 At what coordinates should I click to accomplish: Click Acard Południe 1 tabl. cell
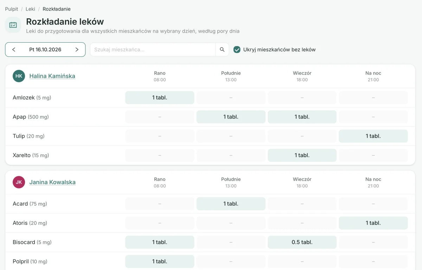coord(231,204)
